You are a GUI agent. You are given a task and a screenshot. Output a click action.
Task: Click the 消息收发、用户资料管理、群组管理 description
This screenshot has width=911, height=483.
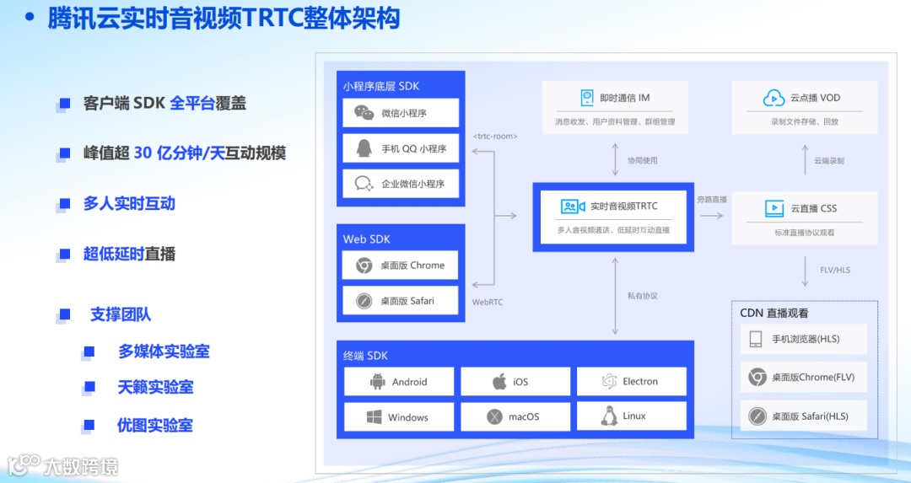[615, 121]
